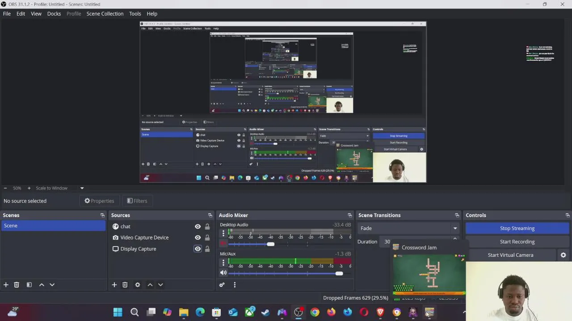This screenshot has width=572, height=321.
Task: Open Mic/Aux three-dot options
Action: [x=223, y=263]
